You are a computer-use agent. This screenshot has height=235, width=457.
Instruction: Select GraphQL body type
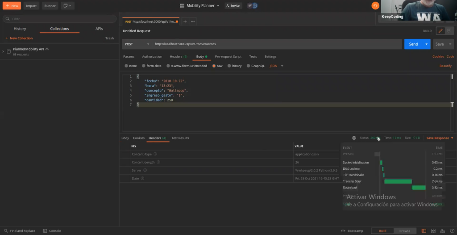point(256,66)
